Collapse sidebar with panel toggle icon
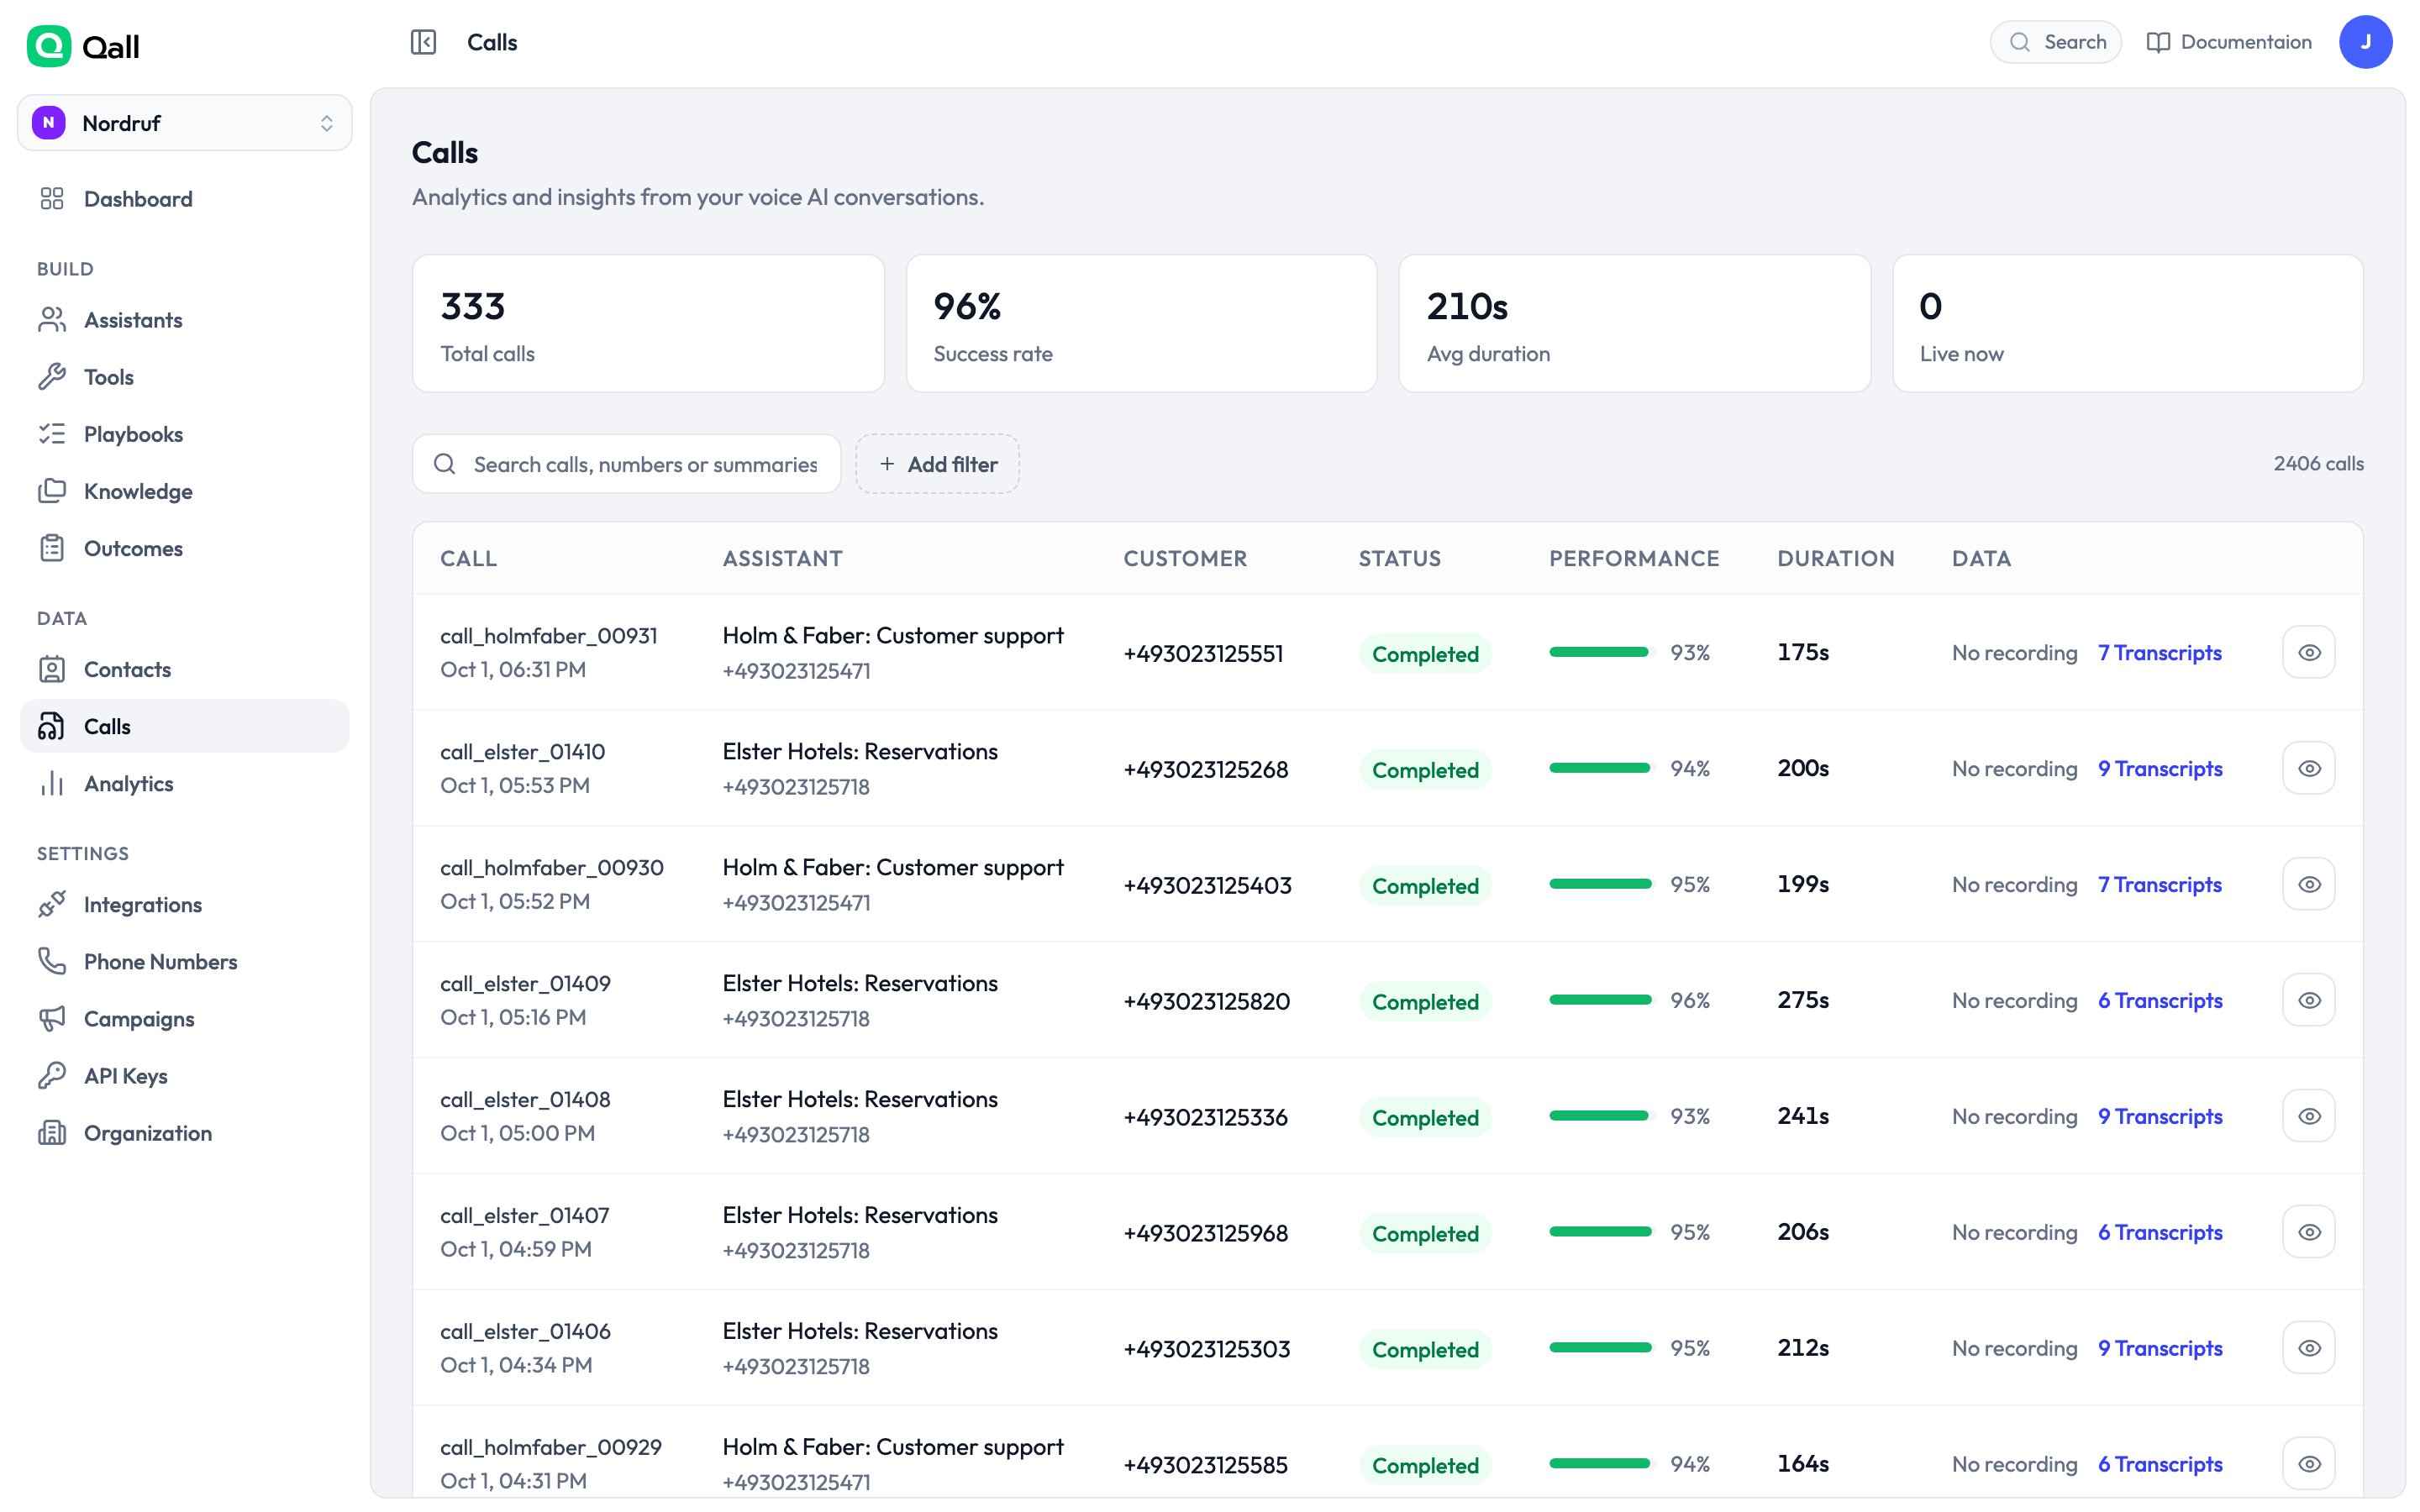The image size is (2420, 1512). (423, 42)
